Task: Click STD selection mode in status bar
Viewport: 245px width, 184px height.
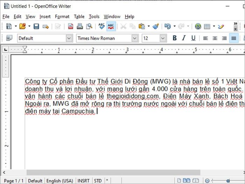Action: (x=98, y=181)
